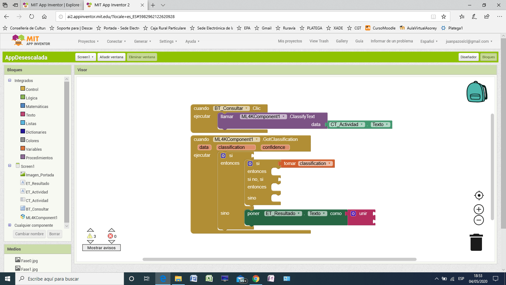Expand the Cualquier componente section
The width and height of the screenshot is (506, 285).
pyautogui.click(x=9, y=225)
